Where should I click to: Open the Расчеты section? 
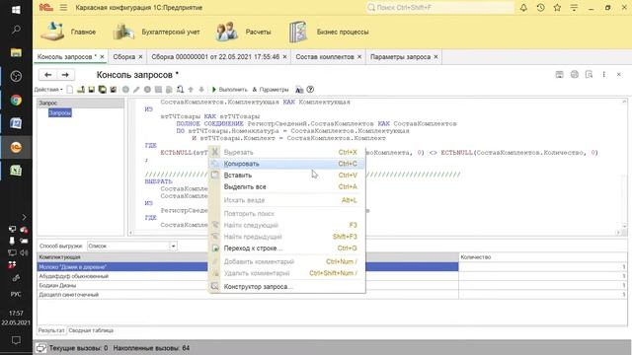[x=243, y=32]
